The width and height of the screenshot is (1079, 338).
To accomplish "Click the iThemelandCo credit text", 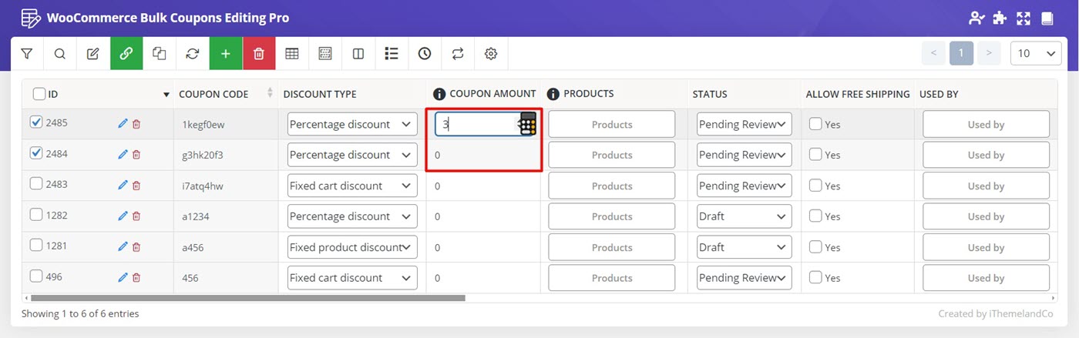I will click(1020, 313).
